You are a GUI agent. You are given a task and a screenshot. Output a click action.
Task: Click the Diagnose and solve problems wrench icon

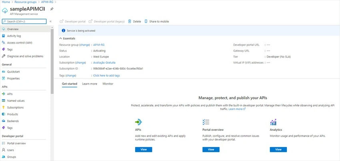click(x=4, y=56)
